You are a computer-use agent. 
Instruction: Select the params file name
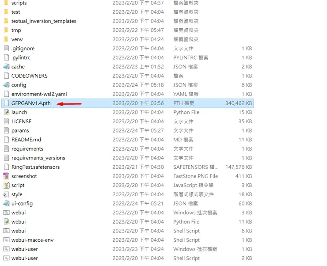click(20, 130)
